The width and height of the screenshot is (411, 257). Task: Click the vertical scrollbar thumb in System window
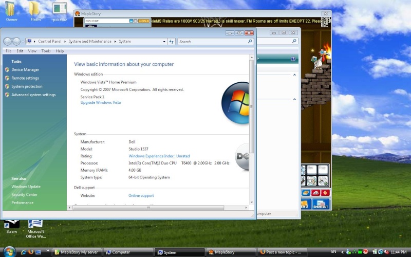click(252, 106)
